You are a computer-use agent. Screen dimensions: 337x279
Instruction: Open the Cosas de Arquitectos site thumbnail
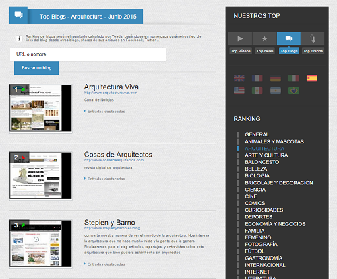pos(40,175)
